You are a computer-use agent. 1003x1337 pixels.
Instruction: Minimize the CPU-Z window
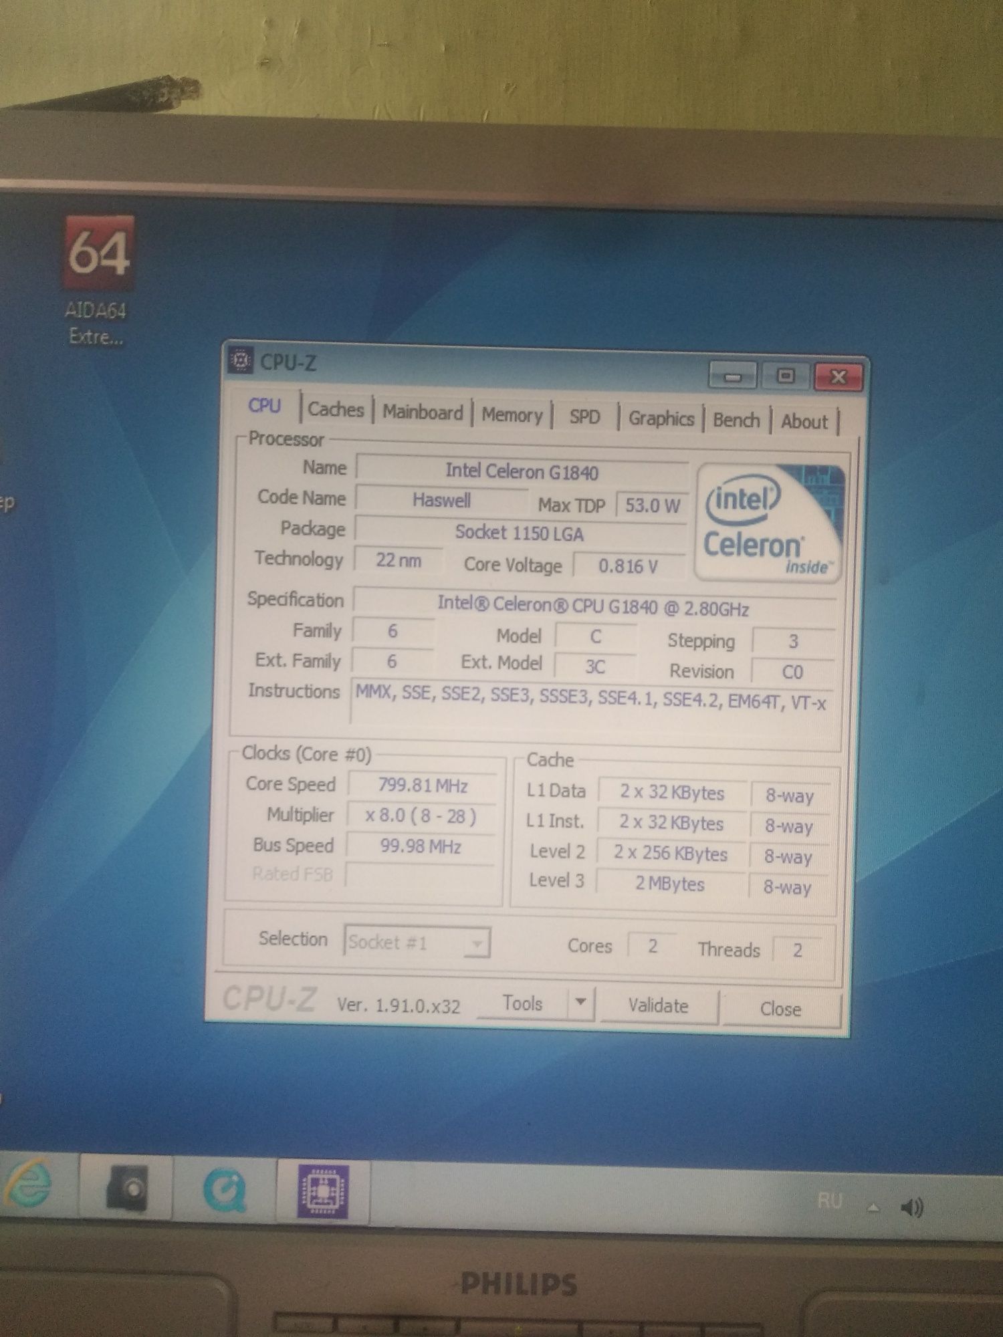click(732, 376)
